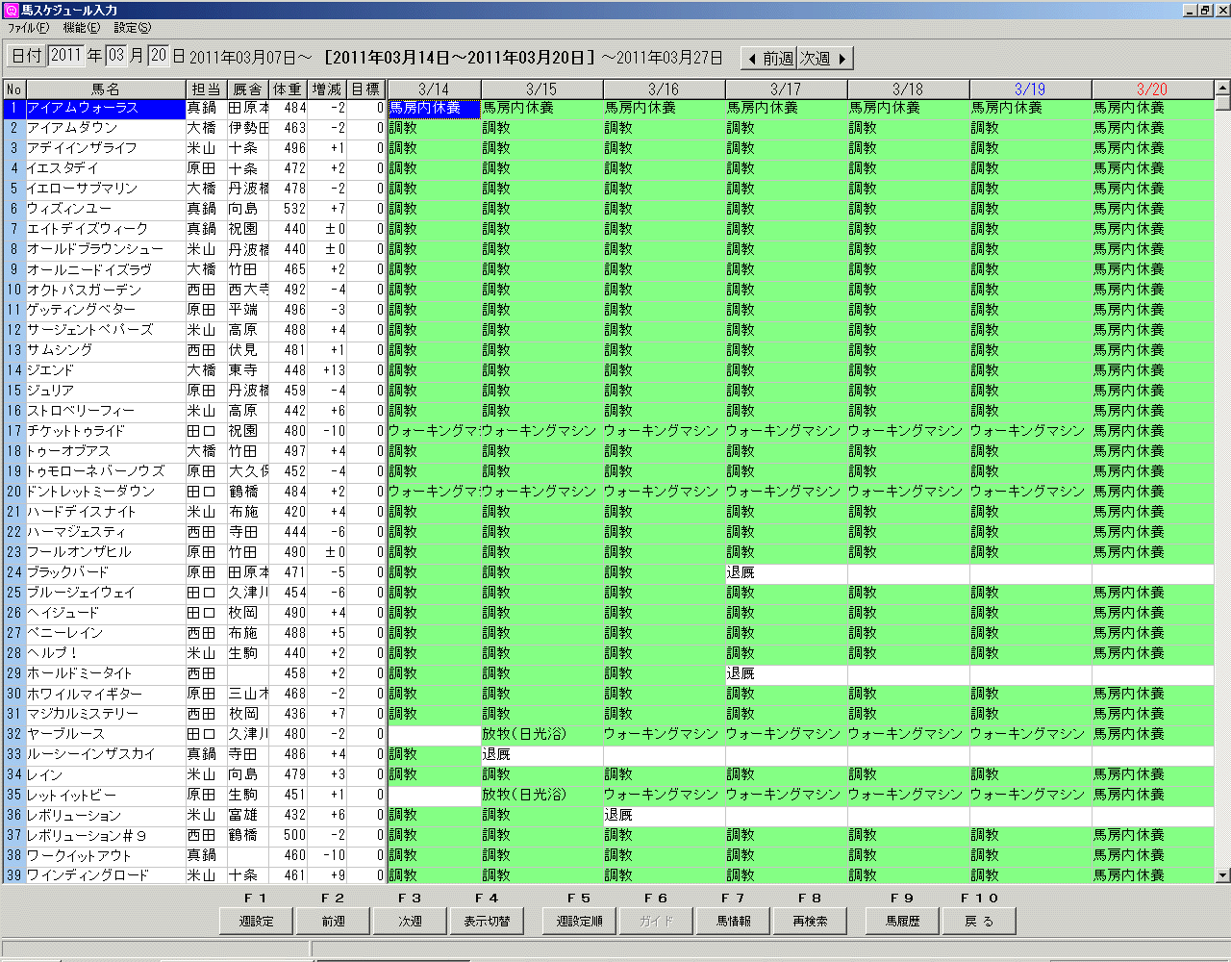Click row number 20 in No column
1231x962 pixels.
tap(13, 492)
